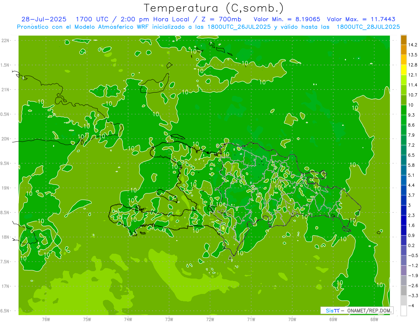This screenshot has width=420, height=324.
Task: Click the 75W longitude label
Action: (x=87, y=319)
